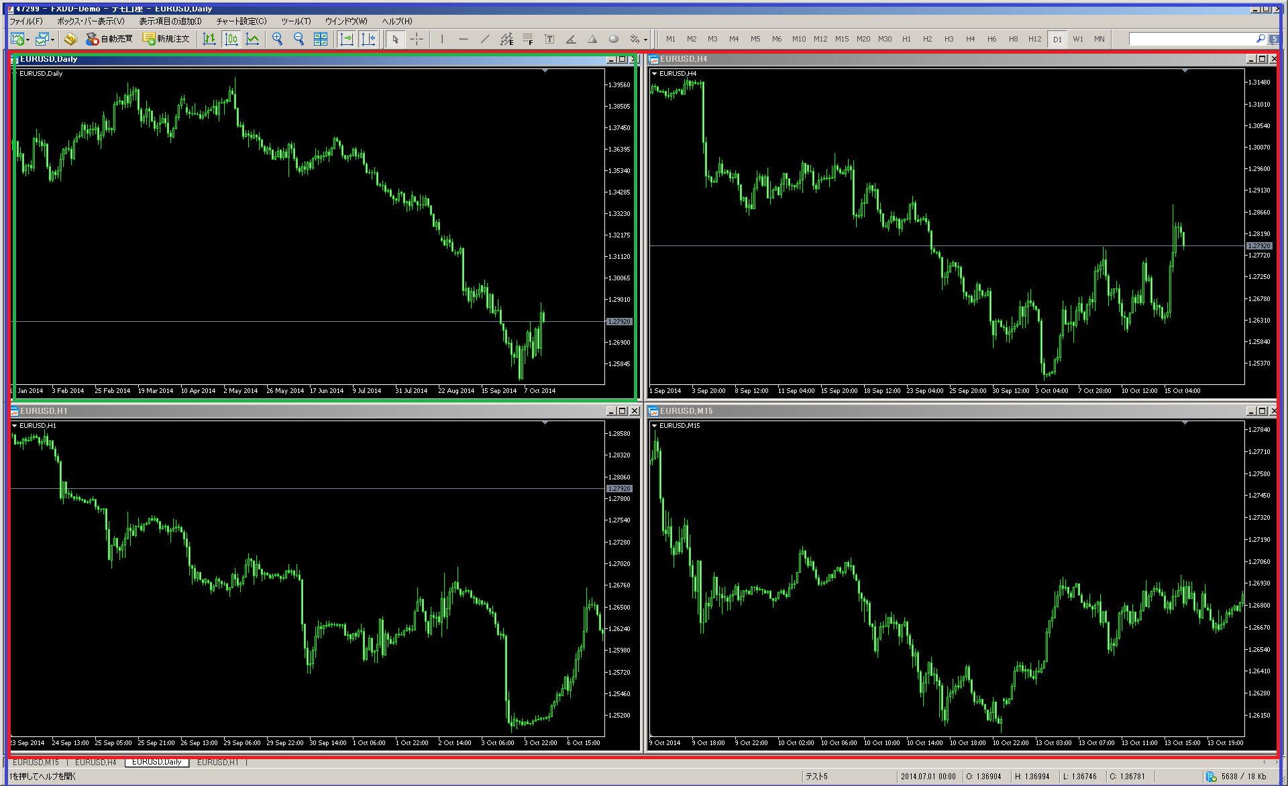Select the H4 timeframe button

coord(970,39)
